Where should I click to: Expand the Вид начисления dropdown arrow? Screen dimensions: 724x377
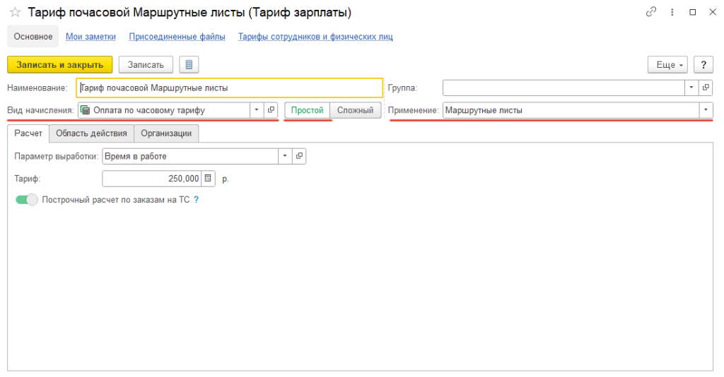pos(256,110)
